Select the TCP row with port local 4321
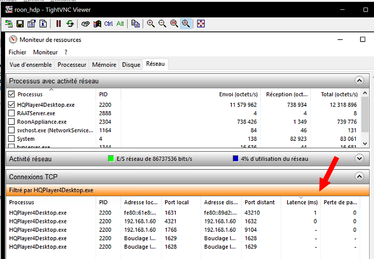 [x=183, y=221]
